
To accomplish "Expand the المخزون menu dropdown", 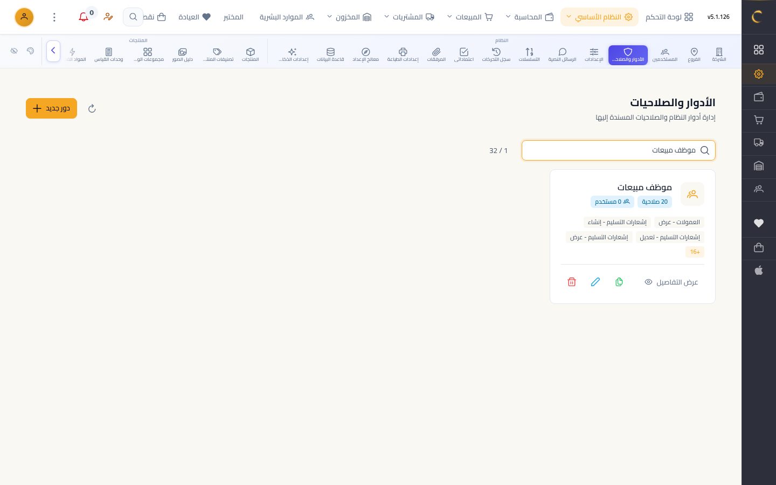I will [350, 17].
